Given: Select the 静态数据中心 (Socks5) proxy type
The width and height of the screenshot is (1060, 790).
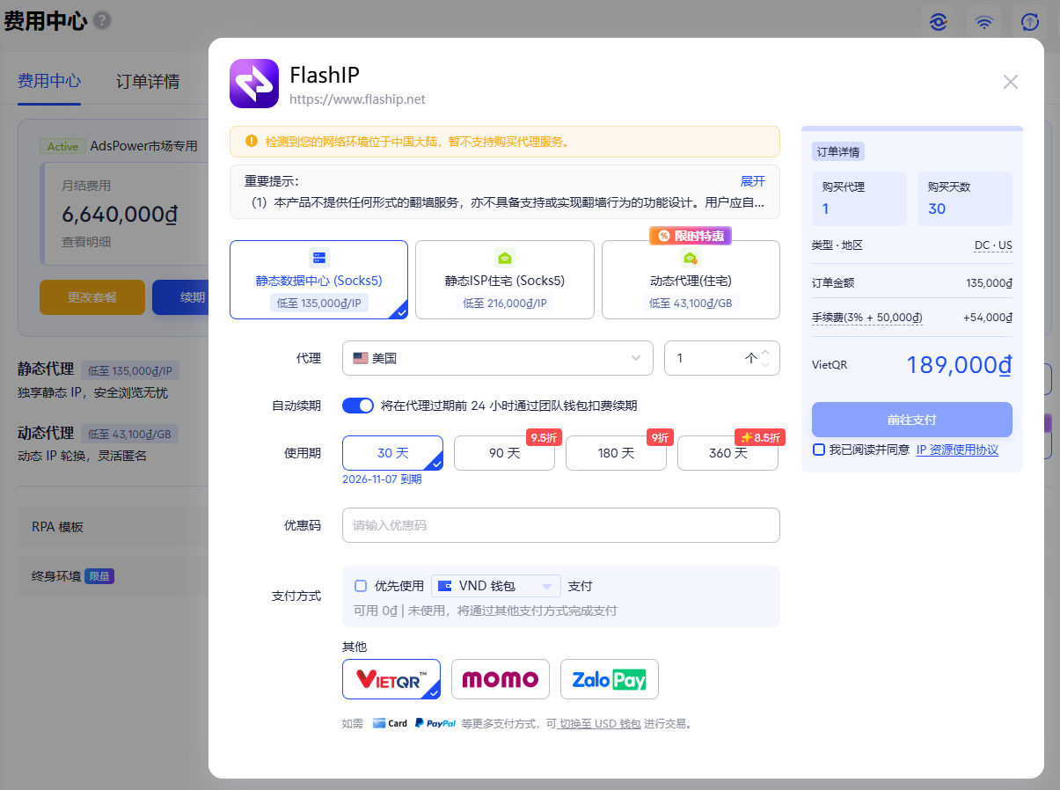Looking at the screenshot, I should pyautogui.click(x=318, y=280).
